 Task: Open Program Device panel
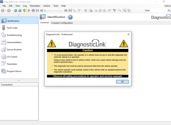pos(14,71)
